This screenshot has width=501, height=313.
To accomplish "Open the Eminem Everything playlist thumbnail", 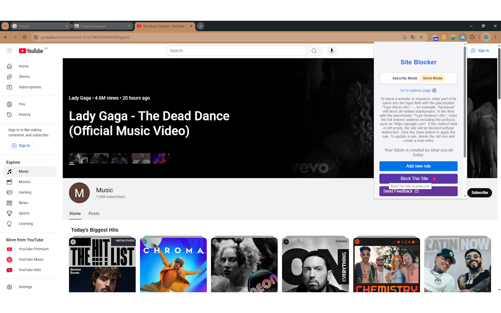I will [x=315, y=264].
